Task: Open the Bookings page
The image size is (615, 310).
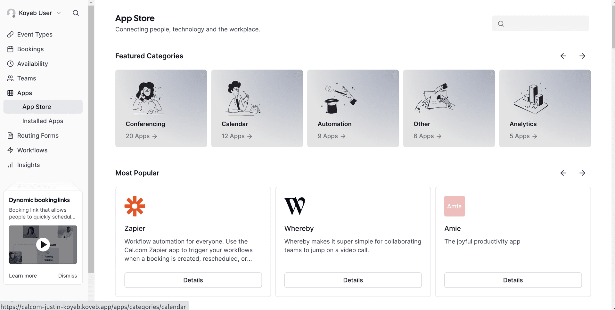Action: click(30, 49)
